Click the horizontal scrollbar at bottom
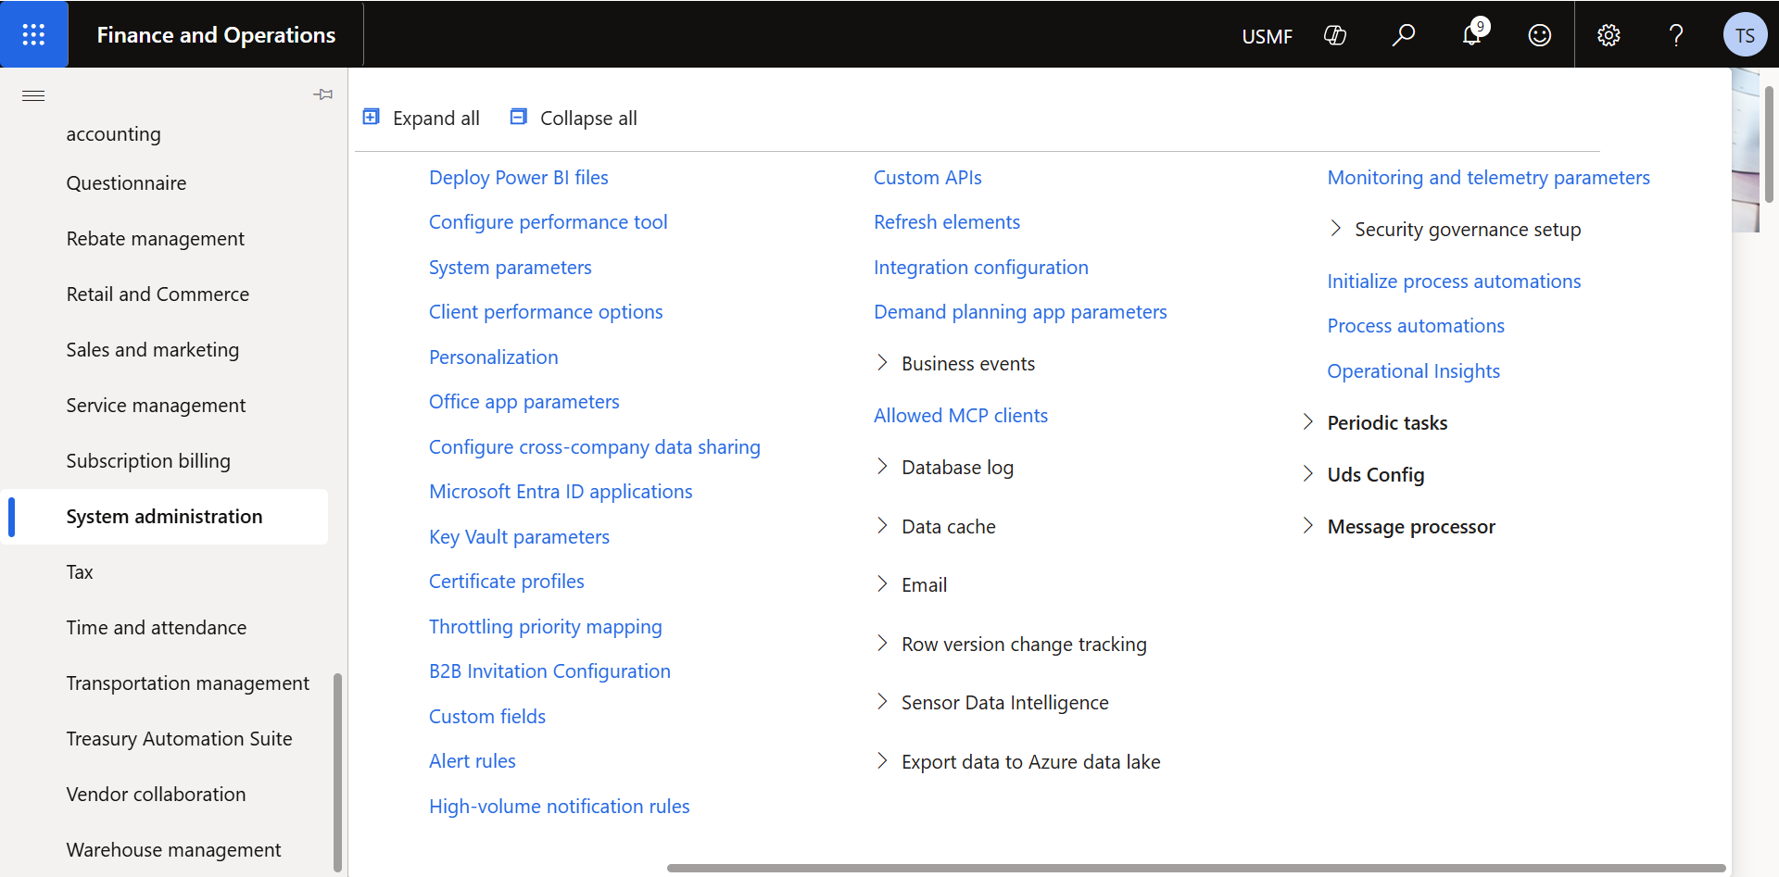This screenshot has width=1779, height=877. tap(1195, 868)
